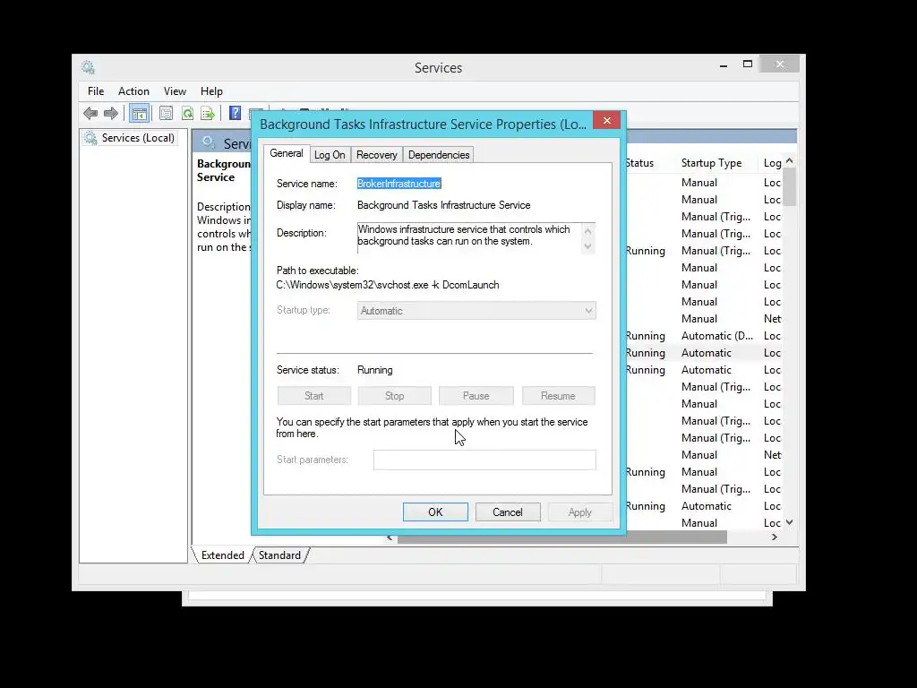This screenshot has width=917, height=688.
Task: Click the Start service button
Action: (x=314, y=396)
